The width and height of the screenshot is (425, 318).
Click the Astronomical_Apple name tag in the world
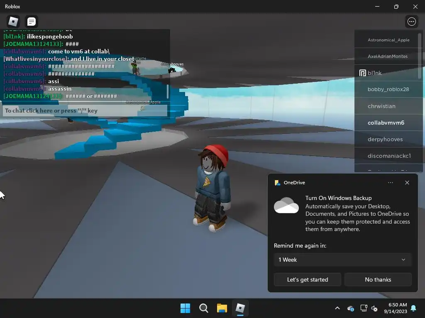(x=143, y=102)
